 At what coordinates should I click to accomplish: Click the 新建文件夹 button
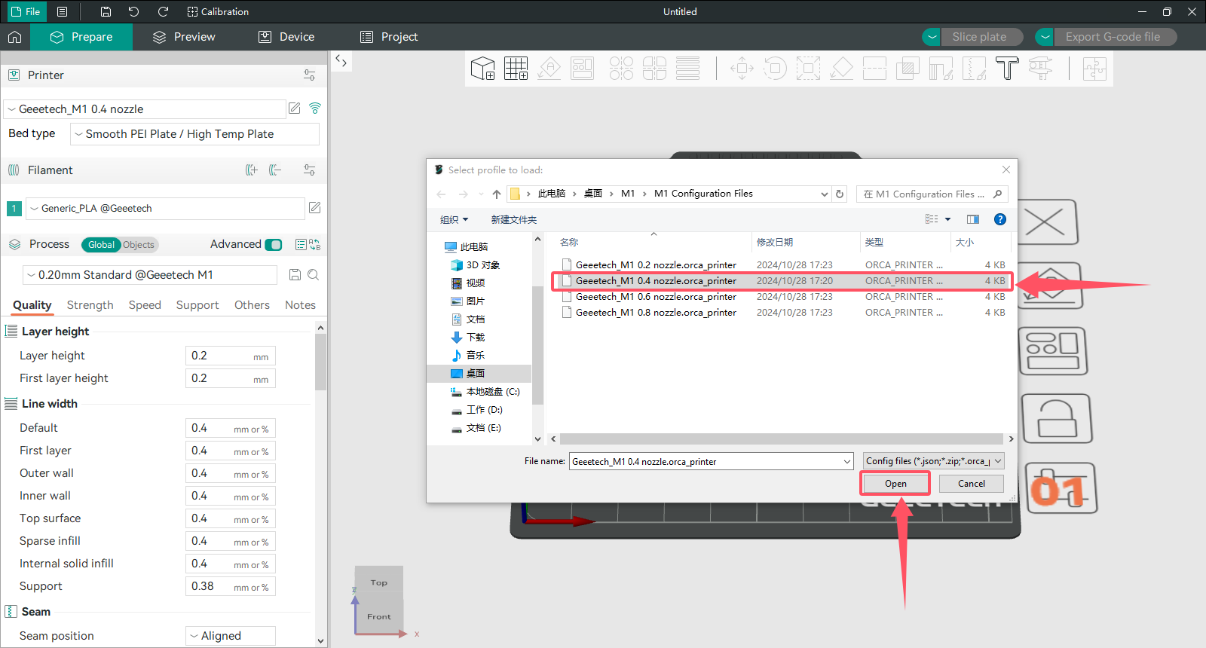[x=514, y=219]
